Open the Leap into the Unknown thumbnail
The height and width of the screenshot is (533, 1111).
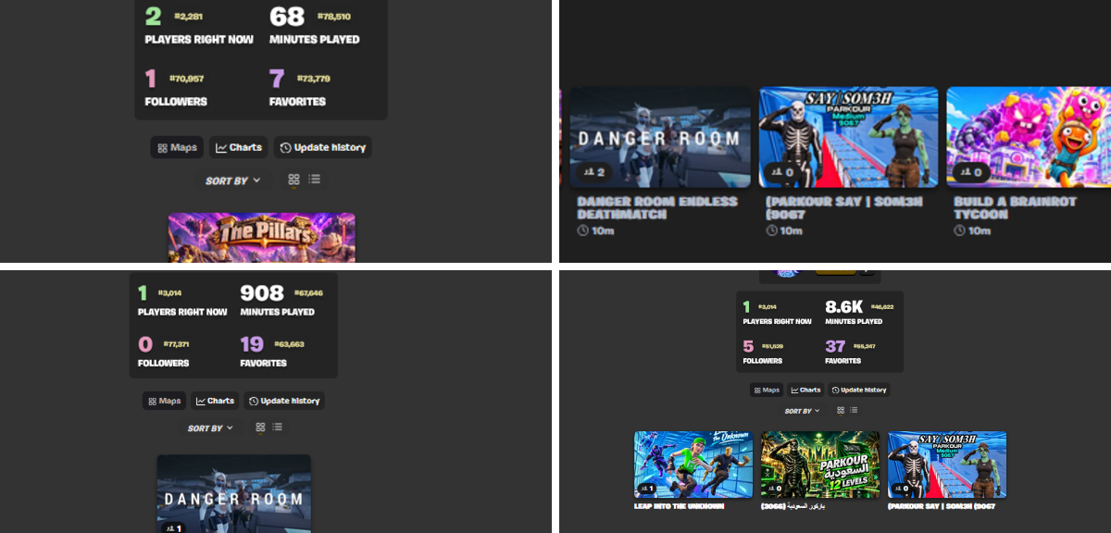[693, 465]
